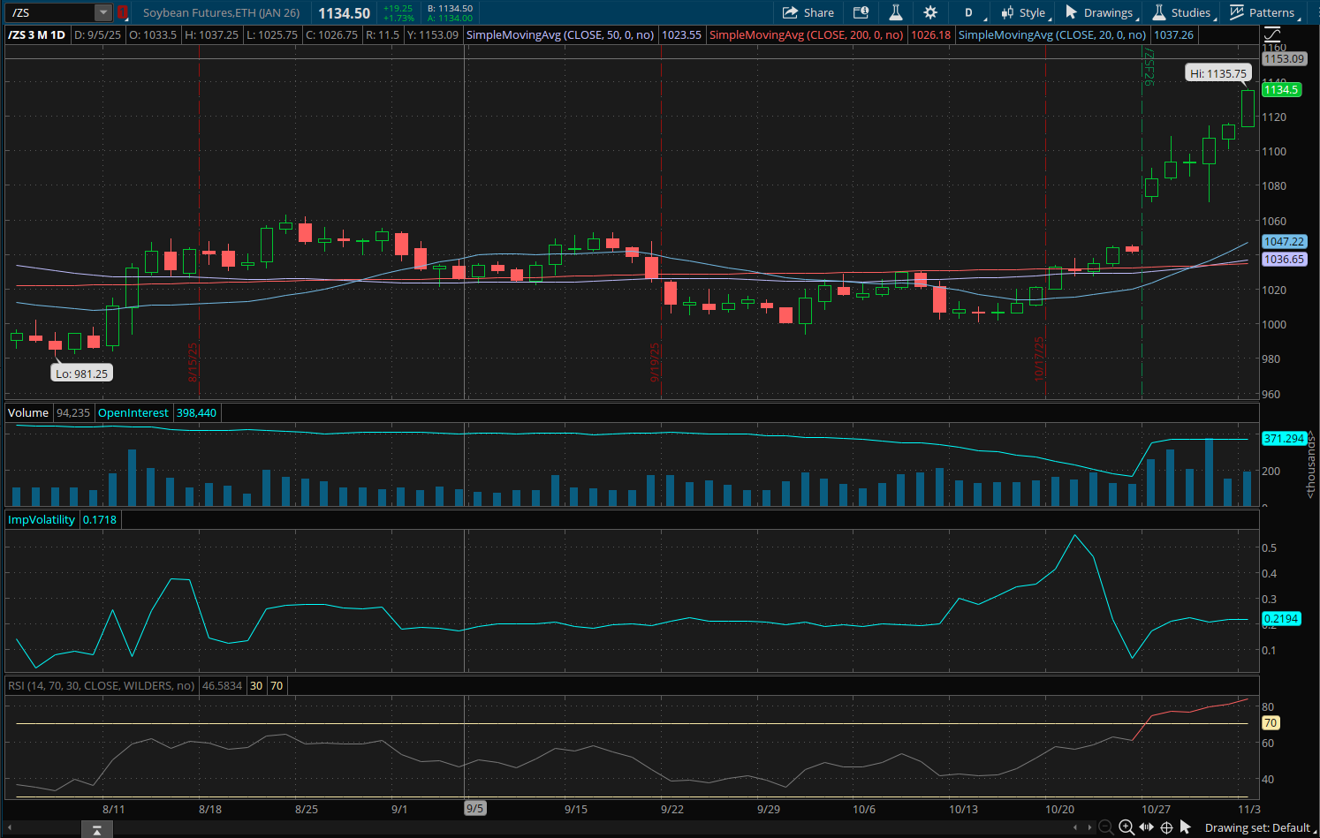The image size is (1320, 838).
Task: Click the pan left-right arrows icon
Action: 1147,827
